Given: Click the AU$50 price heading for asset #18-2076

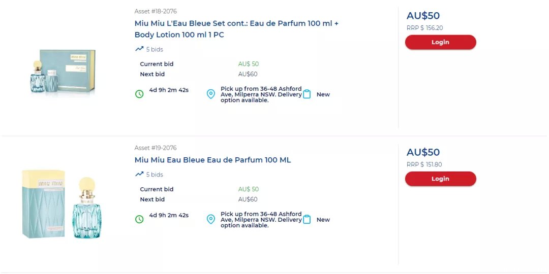Looking at the screenshot, I should point(423,16).
